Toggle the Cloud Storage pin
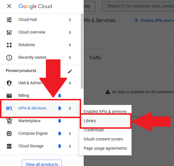Image resolution: width=174 pixels, height=166 pixels. 60,146
